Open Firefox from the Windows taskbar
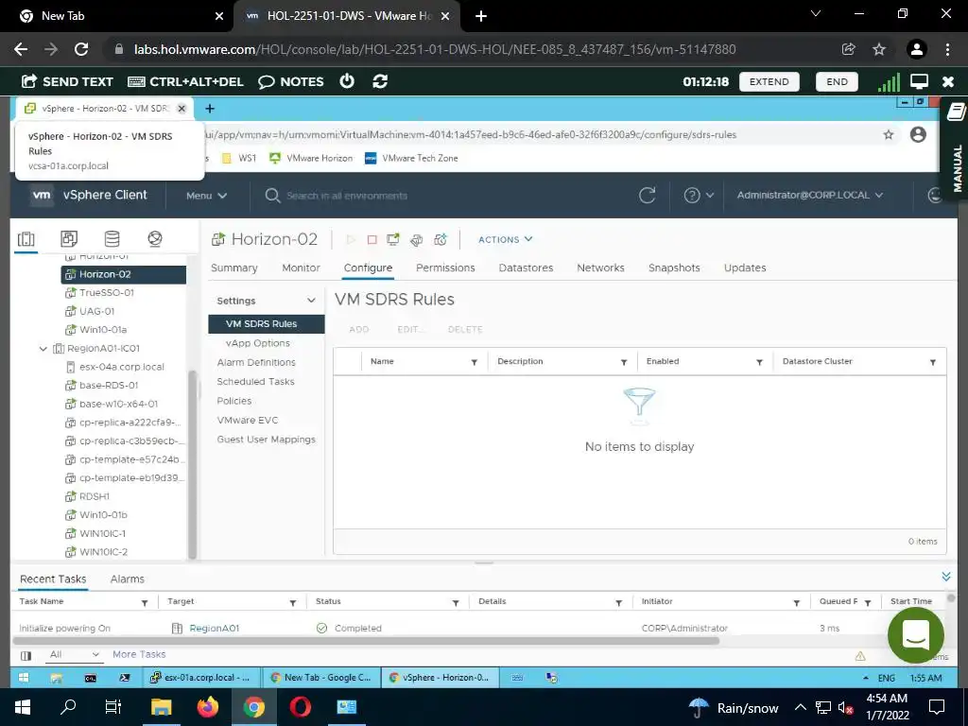The height and width of the screenshot is (726, 968). pyautogui.click(x=207, y=707)
